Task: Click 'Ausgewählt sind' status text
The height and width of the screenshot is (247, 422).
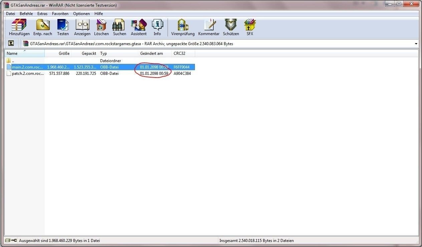Action: pyautogui.click(x=59, y=241)
